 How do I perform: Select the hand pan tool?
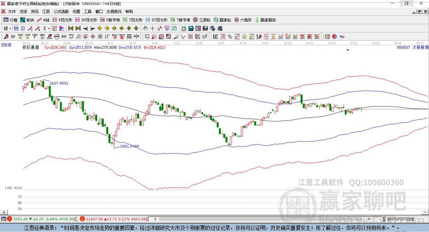point(145,28)
